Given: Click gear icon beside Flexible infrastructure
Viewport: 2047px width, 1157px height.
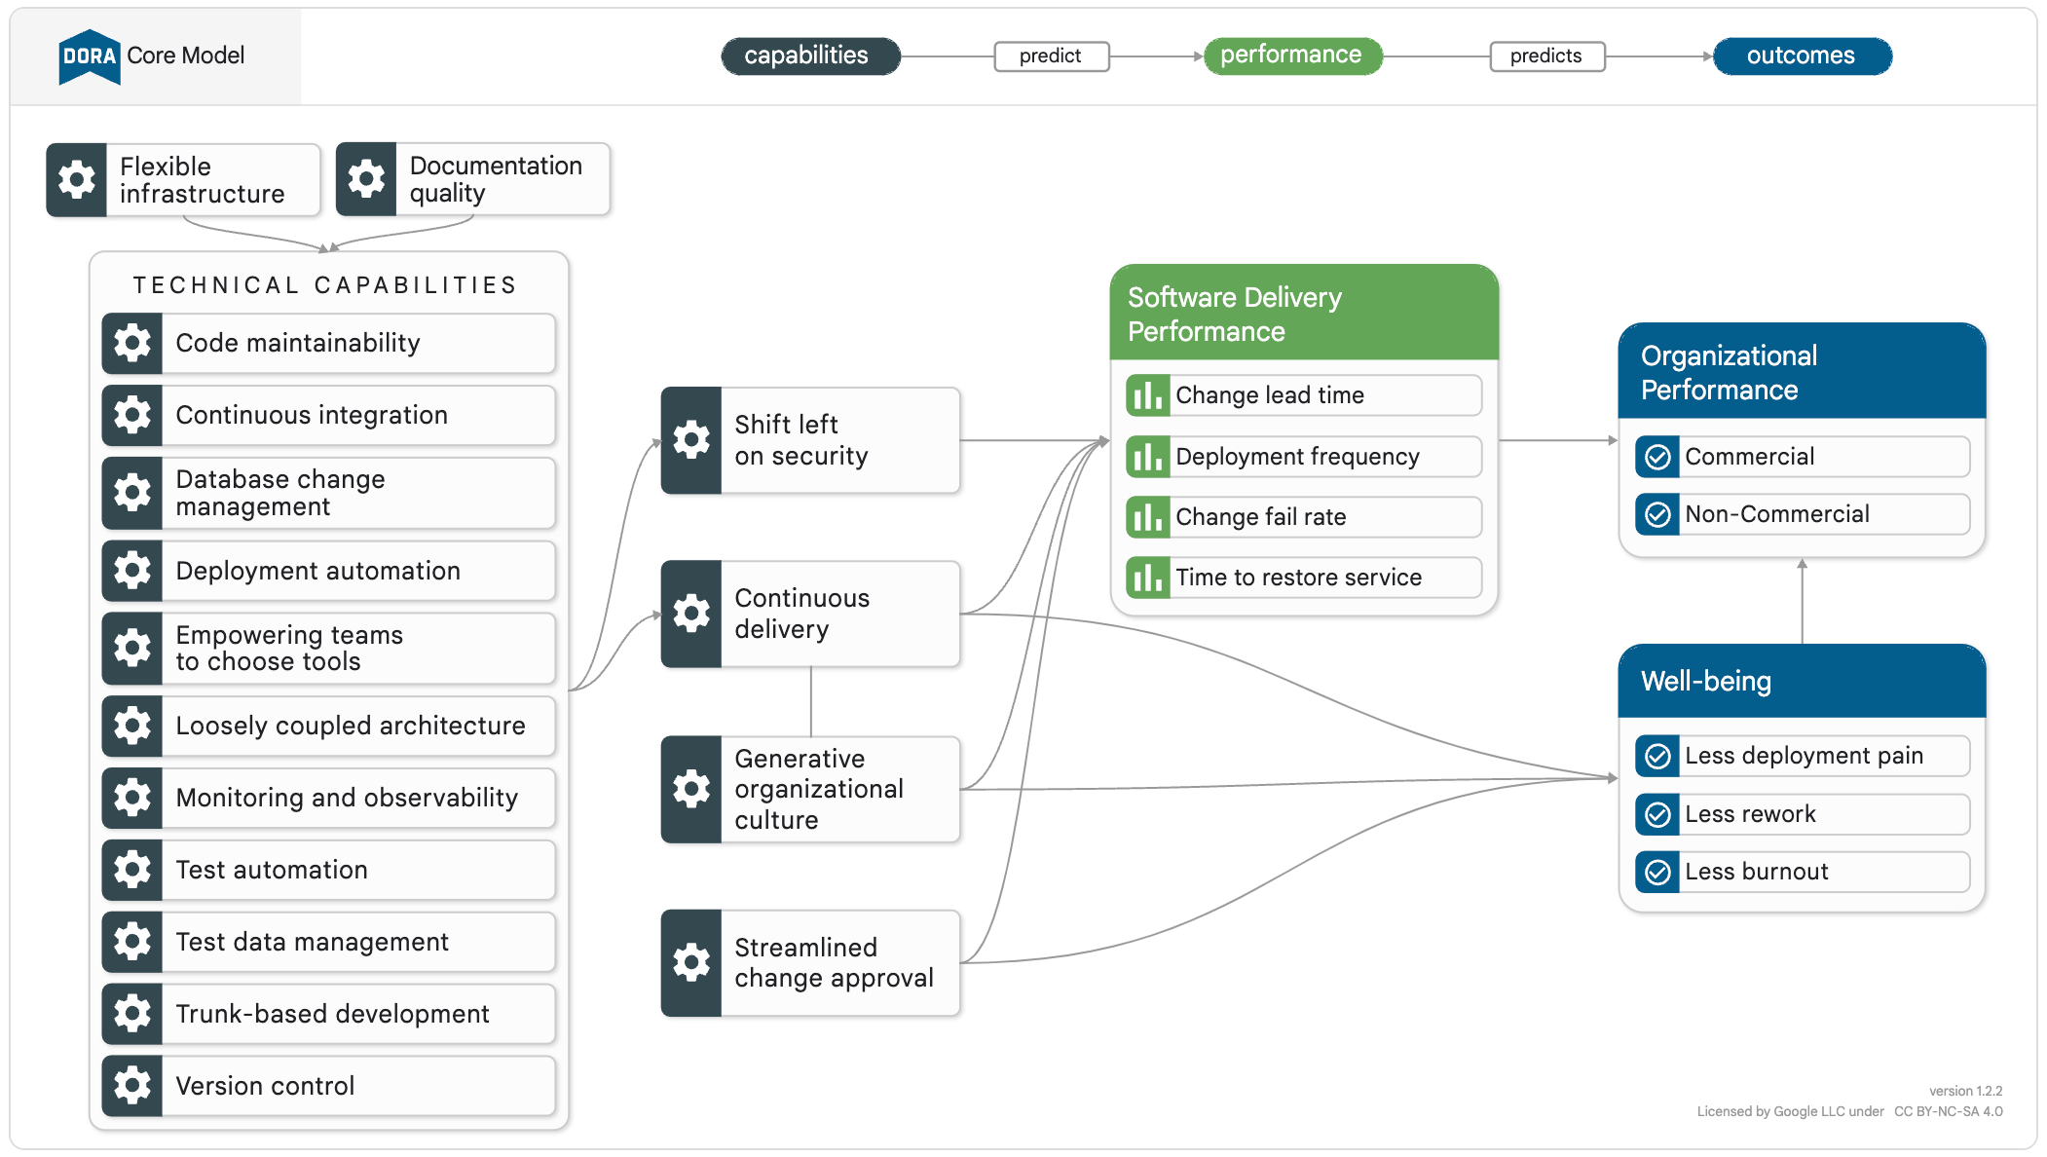Looking at the screenshot, I should pyautogui.click(x=76, y=180).
